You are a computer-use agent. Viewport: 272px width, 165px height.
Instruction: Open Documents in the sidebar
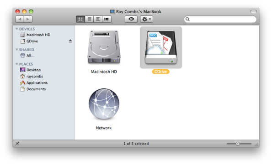(33, 89)
